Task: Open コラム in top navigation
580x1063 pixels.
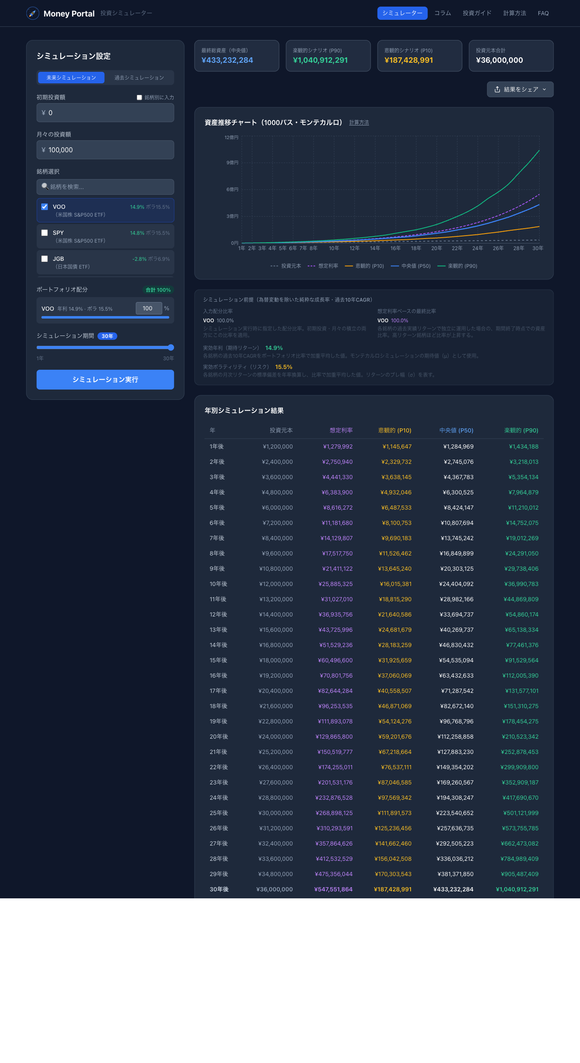Action: (443, 13)
